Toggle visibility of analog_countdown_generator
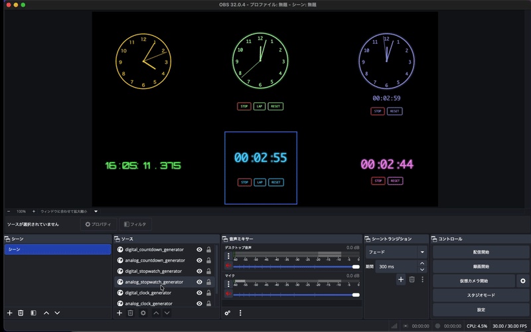 [199, 260]
